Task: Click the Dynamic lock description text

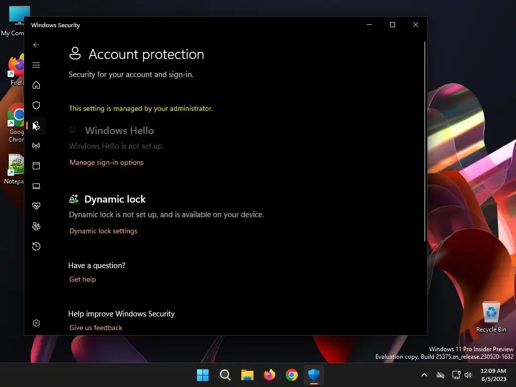Action: coord(166,215)
